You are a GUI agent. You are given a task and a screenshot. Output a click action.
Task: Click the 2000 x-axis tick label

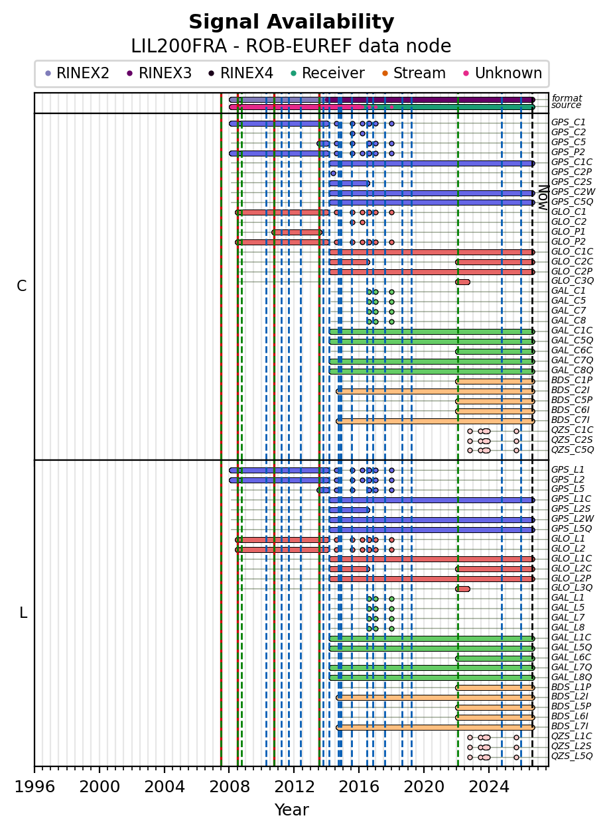100,786
